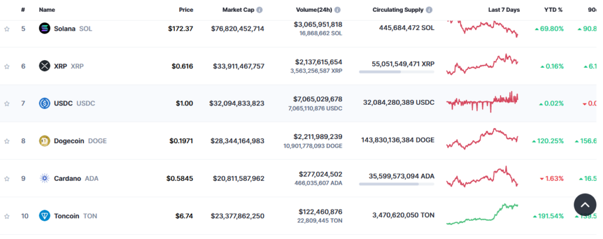This screenshot has height=239, width=603.
Task: Open the USDC coin page link
Action: tap(74, 104)
